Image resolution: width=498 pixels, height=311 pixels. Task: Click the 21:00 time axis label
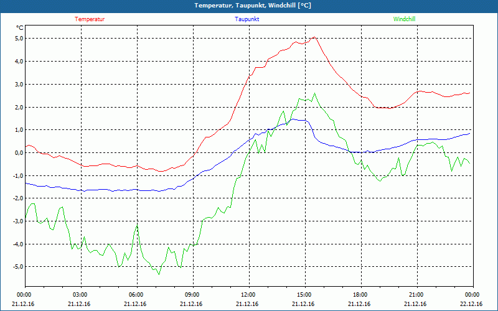tap(417, 294)
